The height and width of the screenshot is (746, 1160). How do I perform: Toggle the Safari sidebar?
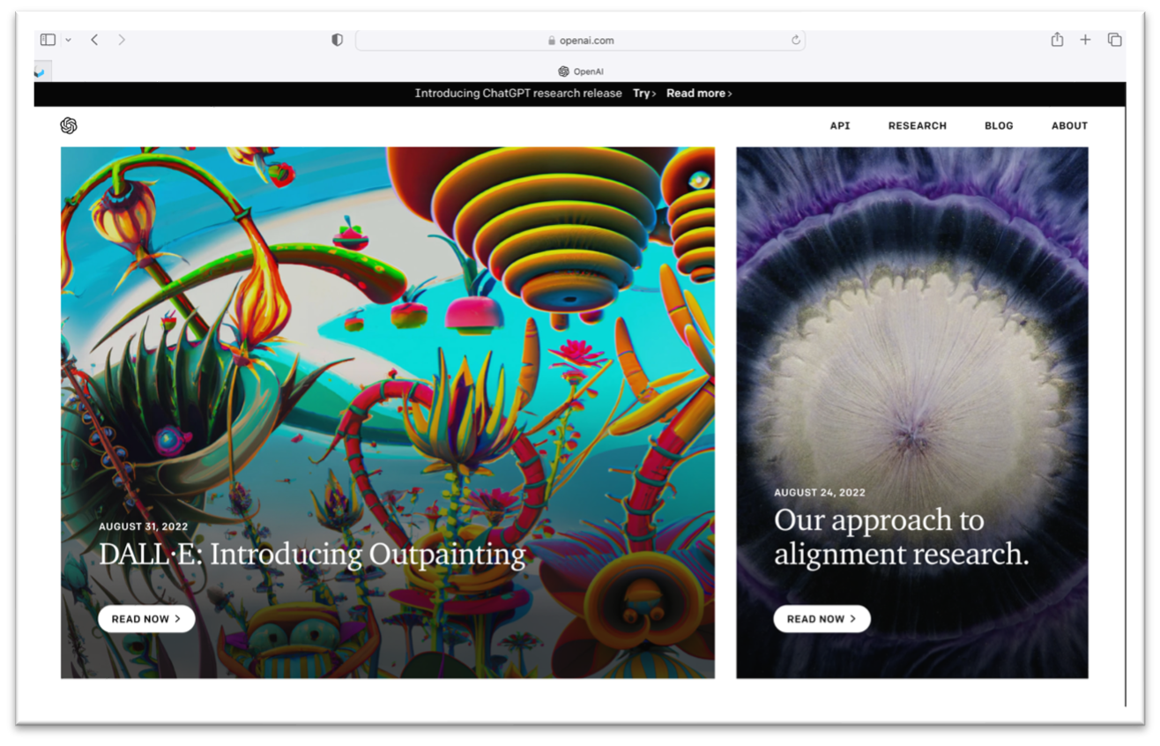pyautogui.click(x=48, y=40)
